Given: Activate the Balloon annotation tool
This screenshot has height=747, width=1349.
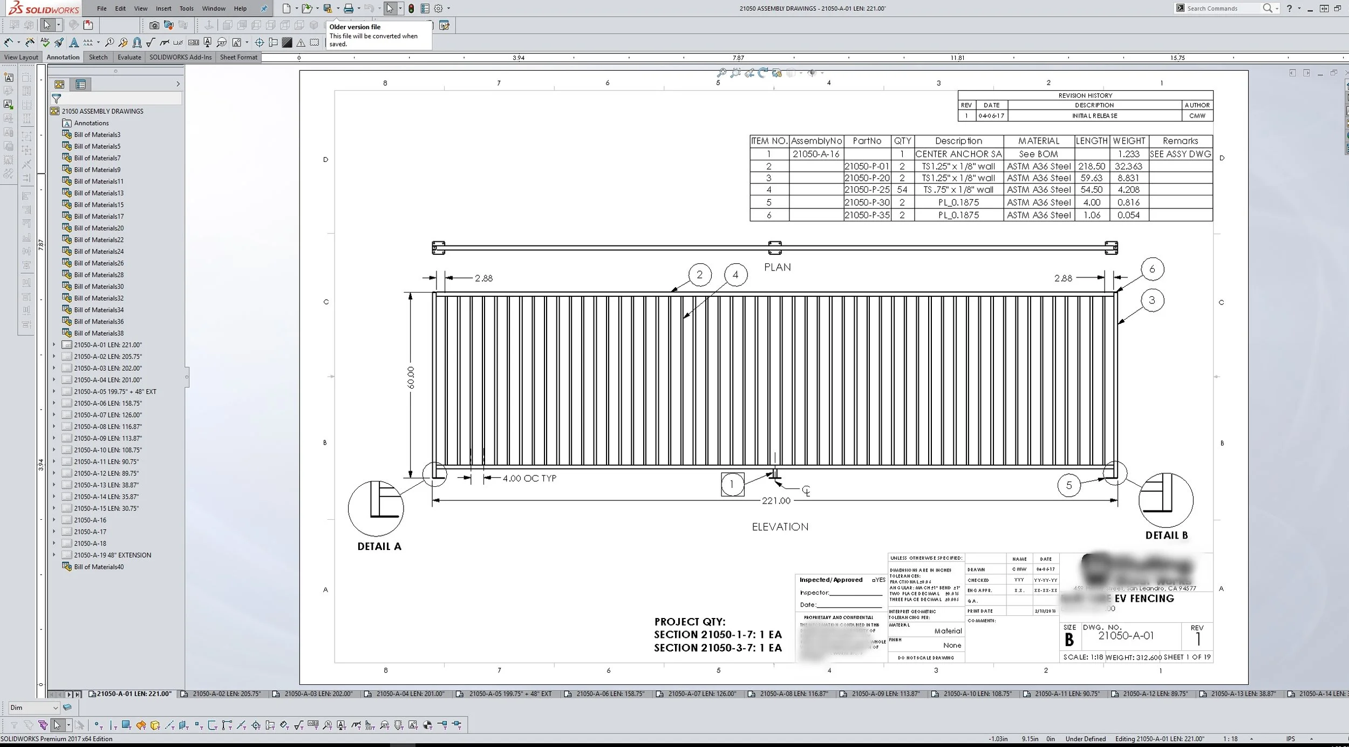Looking at the screenshot, I should (110, 42).
